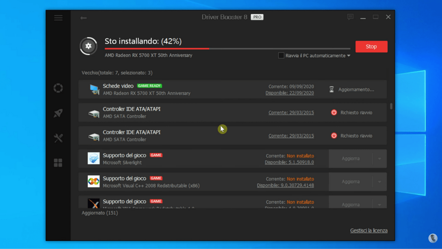Click the PRO badge in title

(257, 17)
